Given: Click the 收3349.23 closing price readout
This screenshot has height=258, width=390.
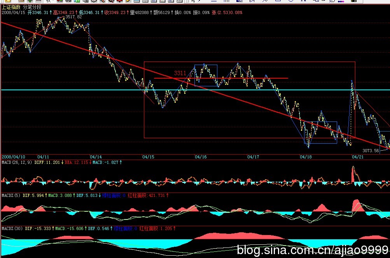Looking at the screenshot, I should coord(116,12).
